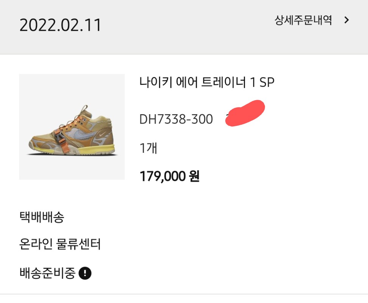Click the 배송준비중 shipping status text

[x=48, y=273]
